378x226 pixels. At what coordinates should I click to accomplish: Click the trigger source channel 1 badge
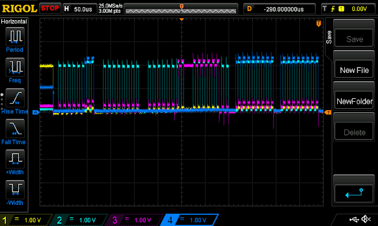click(x=341, y=9)
